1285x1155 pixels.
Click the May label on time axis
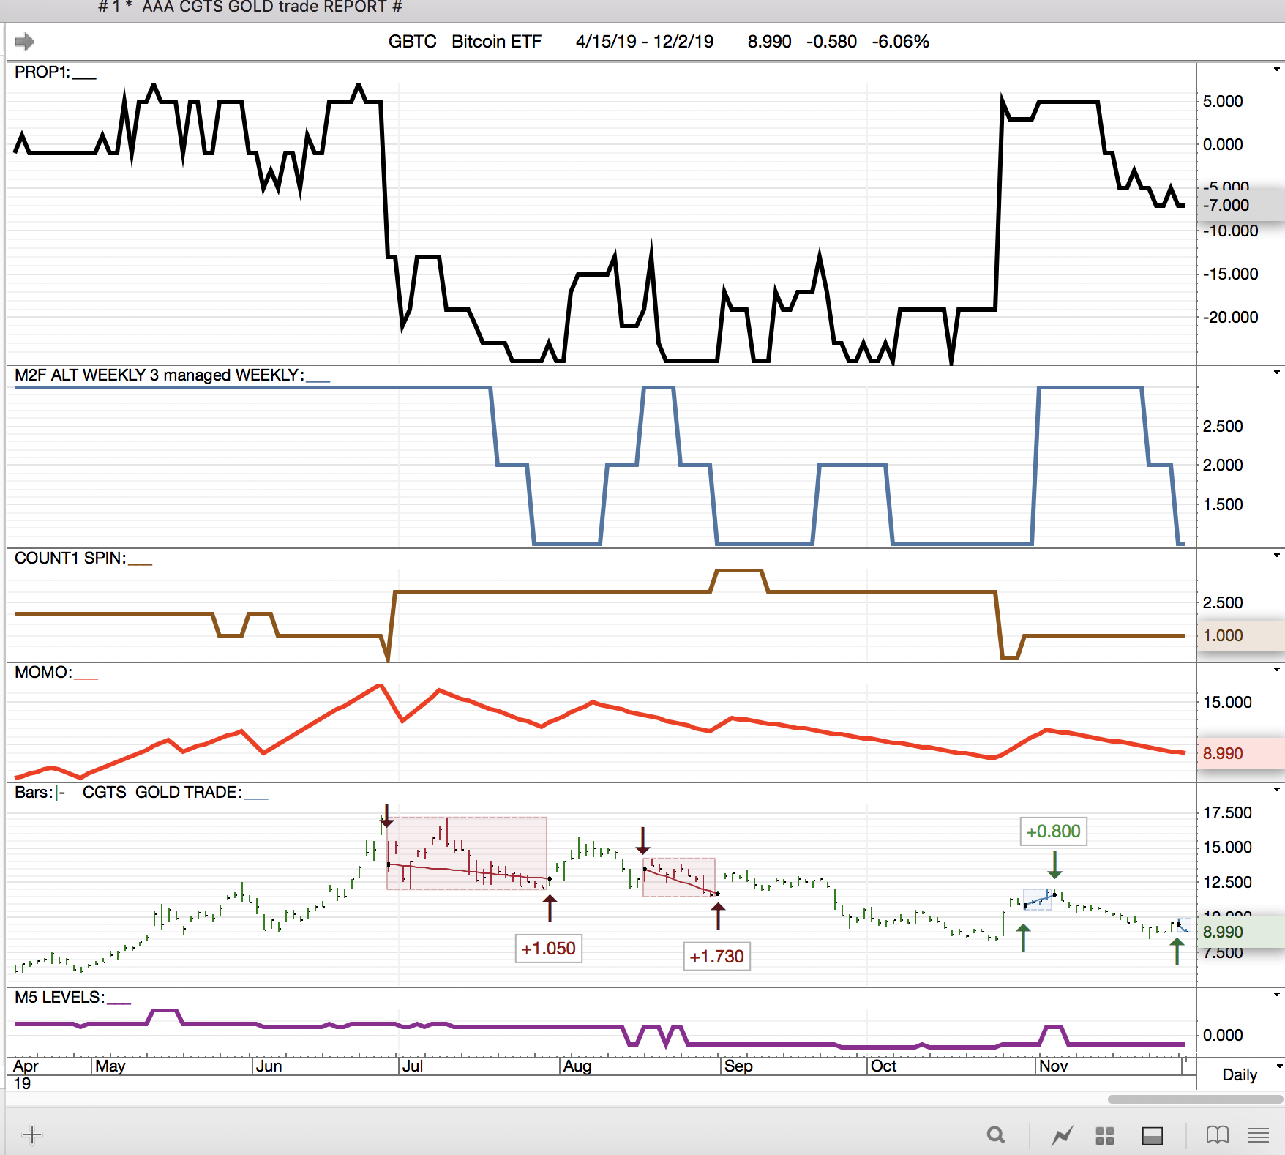tap(110, 1066)
